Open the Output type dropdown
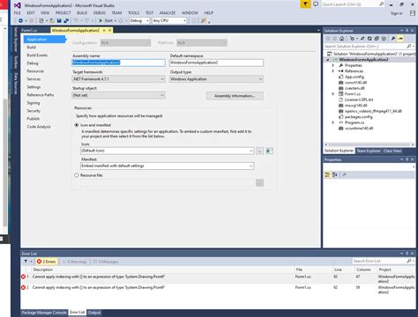 (216, 79)
